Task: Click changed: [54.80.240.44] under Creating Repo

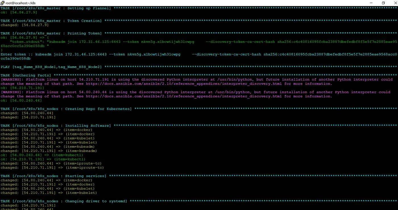Action: click(27, 113)
